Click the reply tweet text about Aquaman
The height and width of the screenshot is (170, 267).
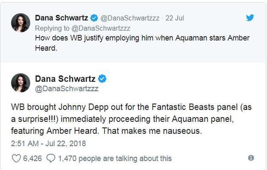tap(142, 43)
